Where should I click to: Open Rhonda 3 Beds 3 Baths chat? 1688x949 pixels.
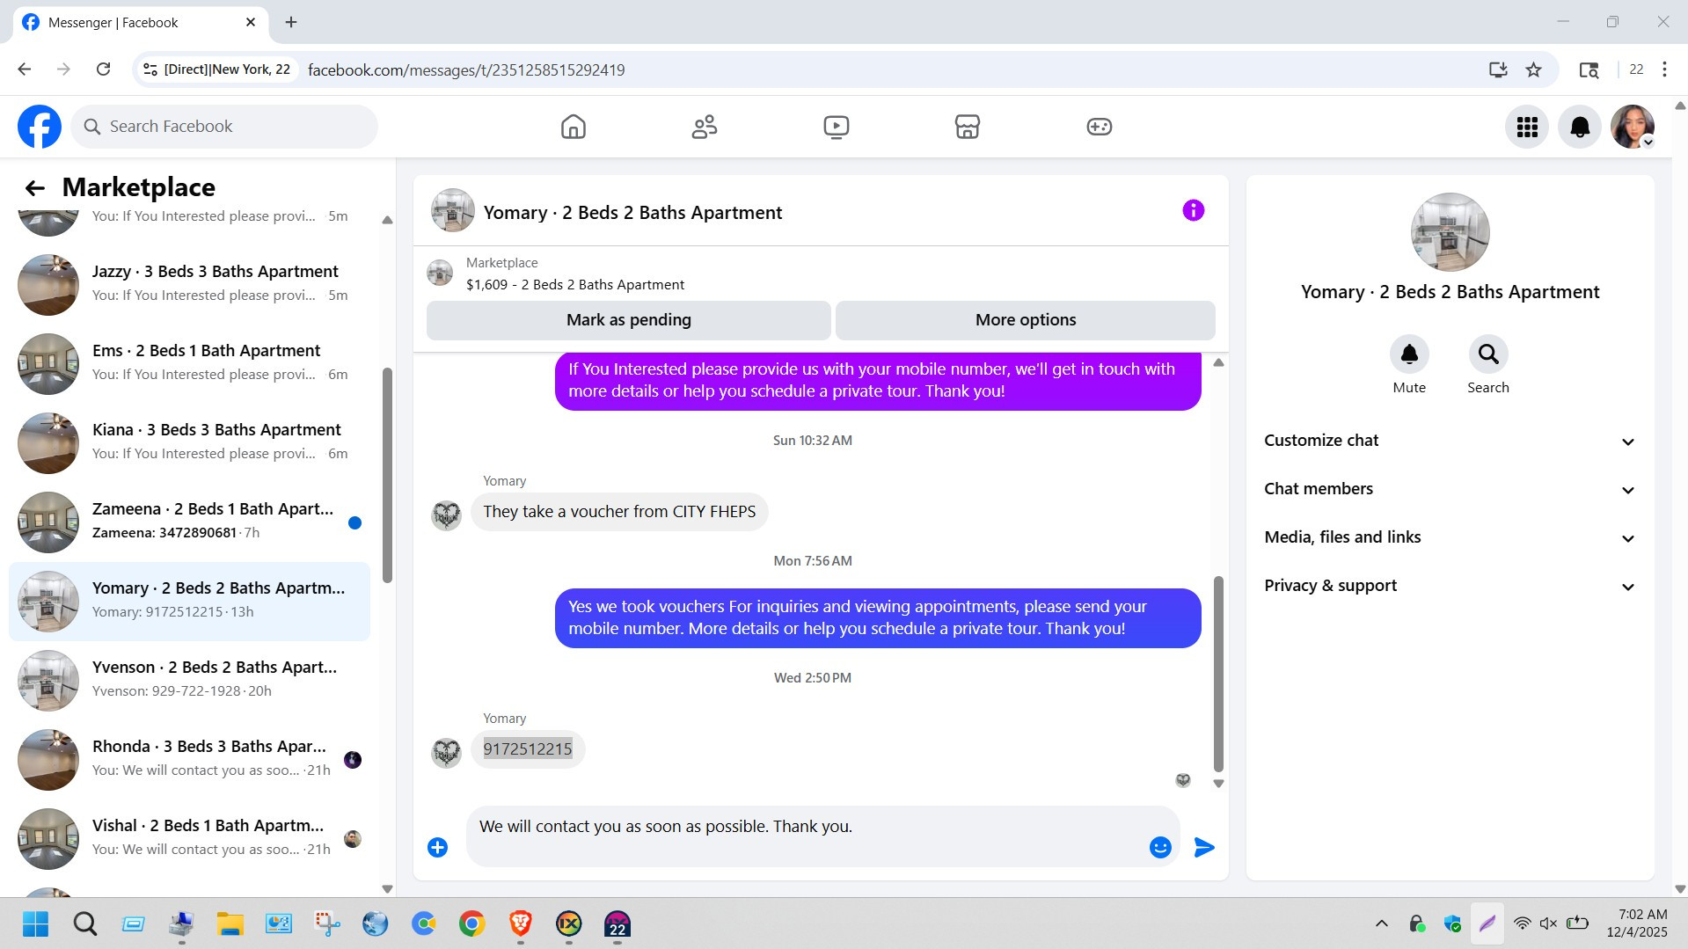tap(189, 760)
